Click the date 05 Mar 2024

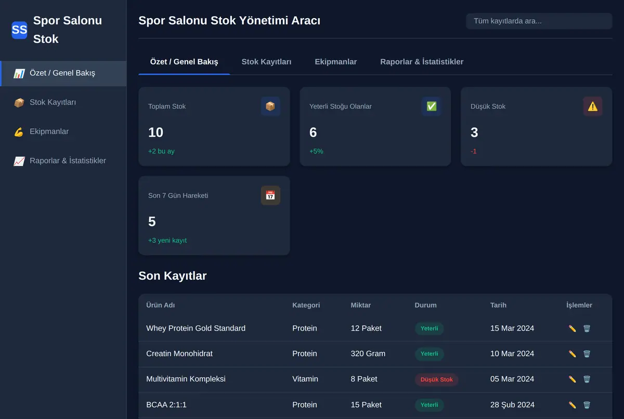(x=512, y=379)
